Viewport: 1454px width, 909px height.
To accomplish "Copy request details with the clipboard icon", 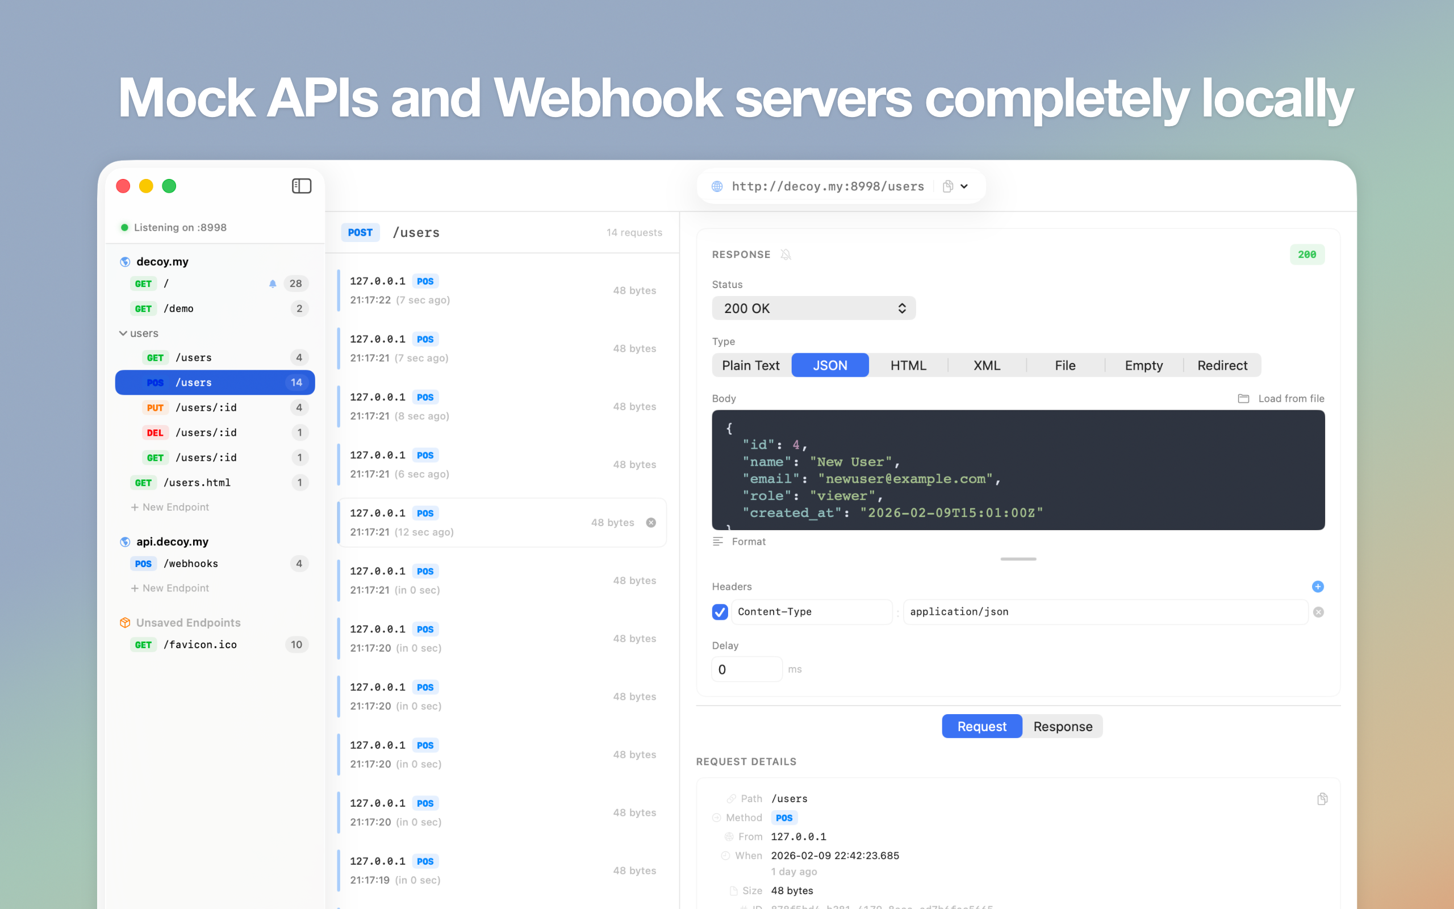I will [x=1322, y=798].
